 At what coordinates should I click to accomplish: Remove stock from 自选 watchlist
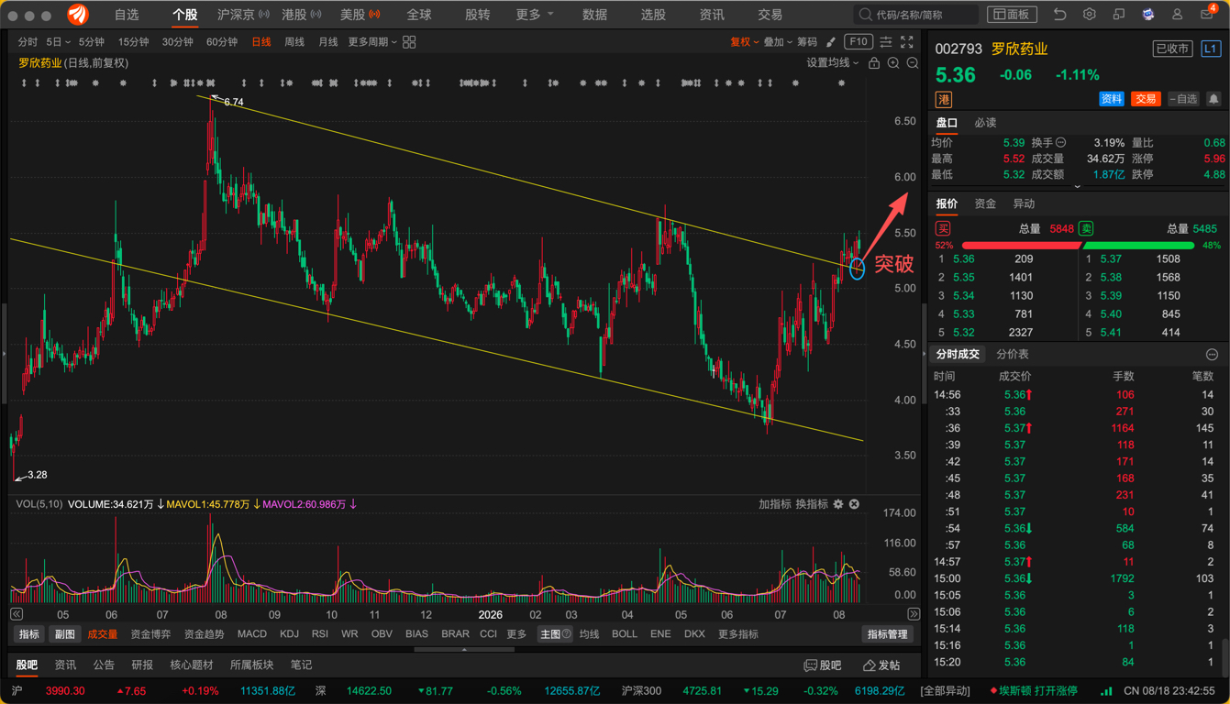coord(1183,99)
